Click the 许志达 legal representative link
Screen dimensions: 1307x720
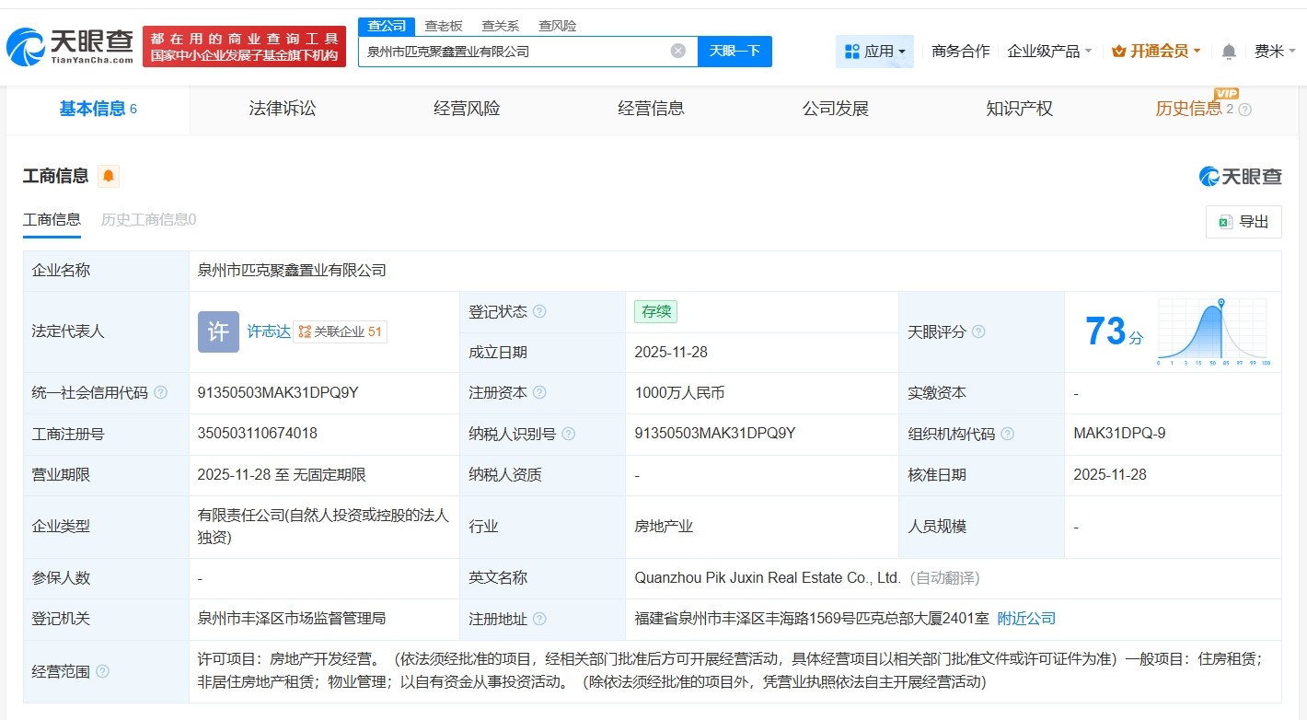(x=268, y=331)
